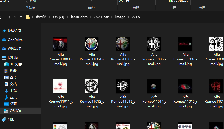Jump to learn_data in the address path
The height and width of the screenshot is (129, 224).
pyautogui.click(x=79, y=17)
